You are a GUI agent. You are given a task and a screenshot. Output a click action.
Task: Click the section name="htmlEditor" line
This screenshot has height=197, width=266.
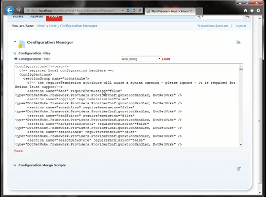pyautogui.click(x=81, y=116)
